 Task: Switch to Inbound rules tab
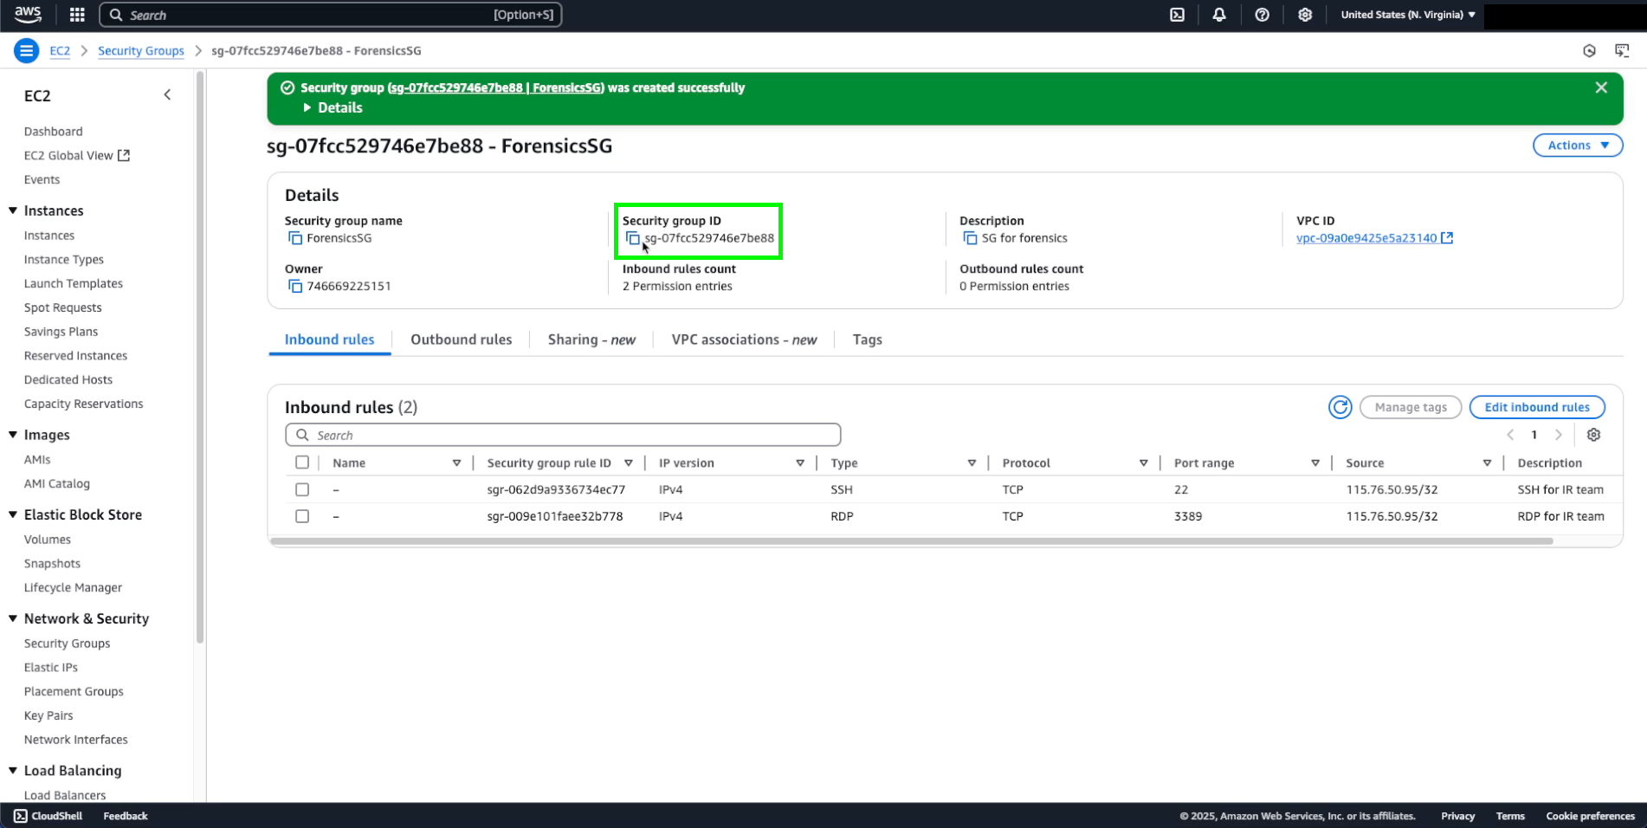tap(330, 340)
